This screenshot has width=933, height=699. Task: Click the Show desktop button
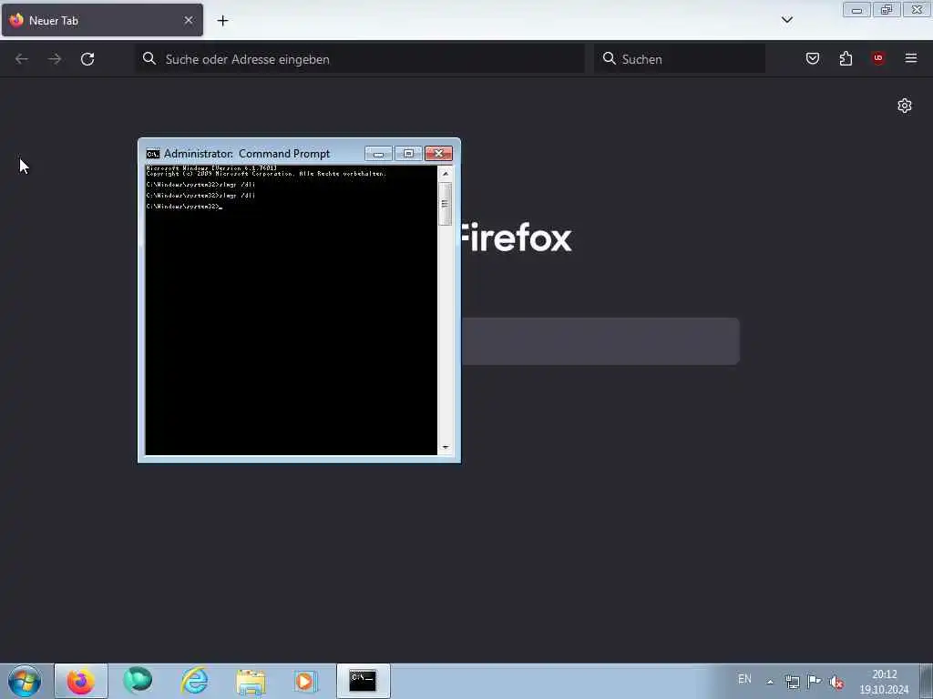[927, 681]
